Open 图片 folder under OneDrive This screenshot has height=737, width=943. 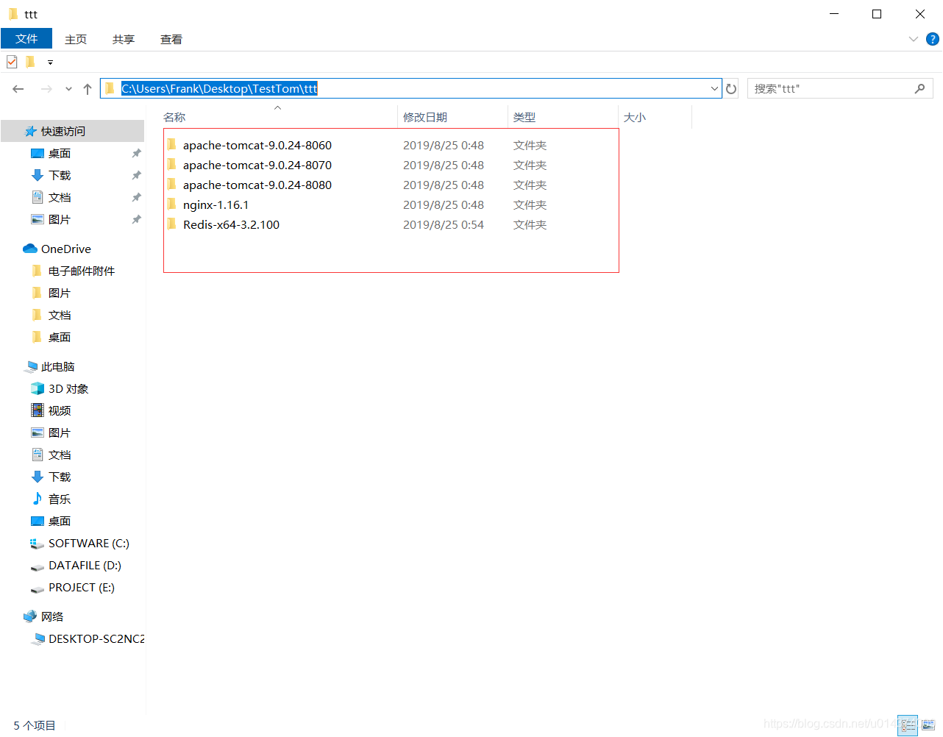60,293
